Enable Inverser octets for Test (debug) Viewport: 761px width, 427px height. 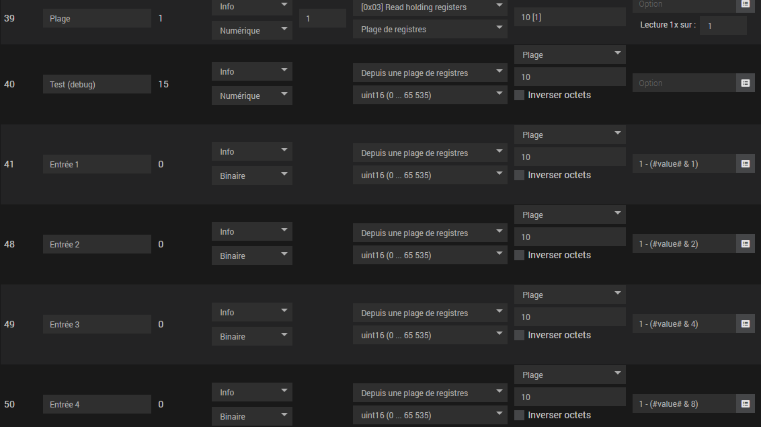pos(519,95)
